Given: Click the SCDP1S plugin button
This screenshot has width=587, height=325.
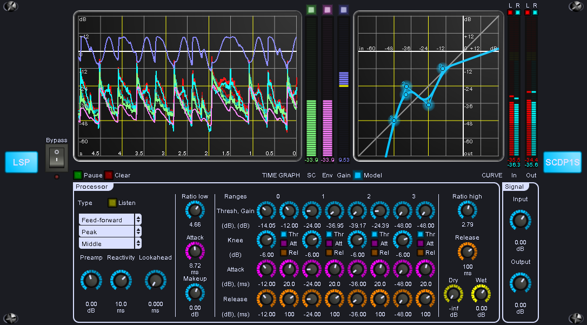Looking at the screenshot, I should point(562,162).
